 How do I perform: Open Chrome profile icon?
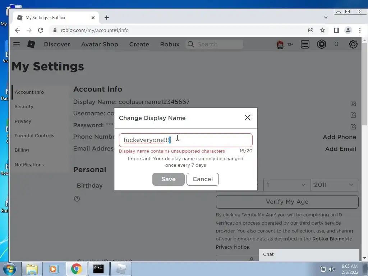click(x=348, y=30)
